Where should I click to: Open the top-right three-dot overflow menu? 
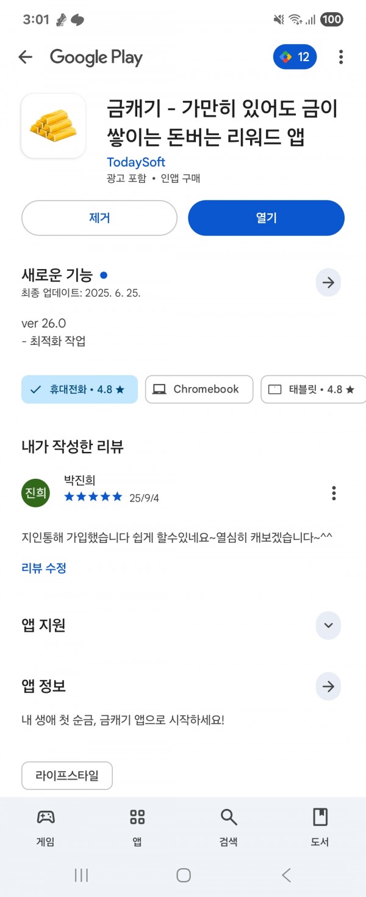(x=340, y=57)
